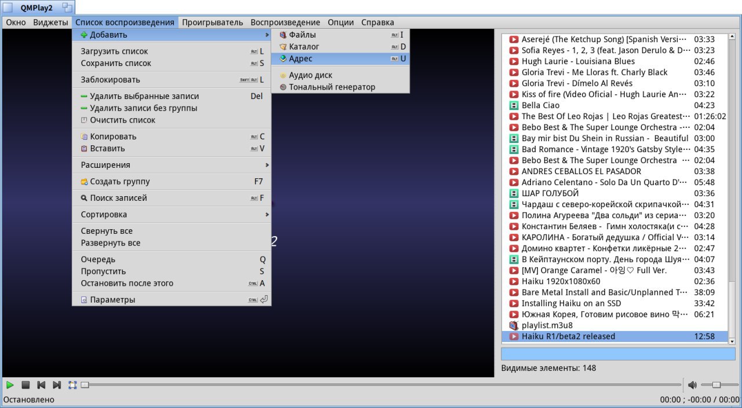742x408 pixels.
Task: Open the Окно menu
Action: coord(16,23)
